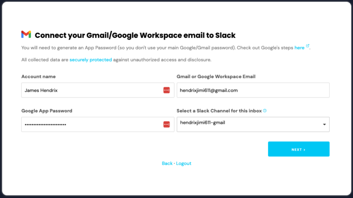Open the 'securely protected' link
Image resolution: width=353 pixels, height=198 pixels.
pos(91,60)
